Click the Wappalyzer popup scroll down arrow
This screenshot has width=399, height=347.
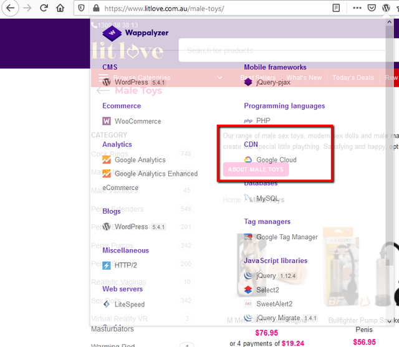click(389, 321)
